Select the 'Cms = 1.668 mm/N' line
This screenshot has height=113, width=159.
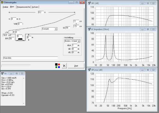[9, 78]
